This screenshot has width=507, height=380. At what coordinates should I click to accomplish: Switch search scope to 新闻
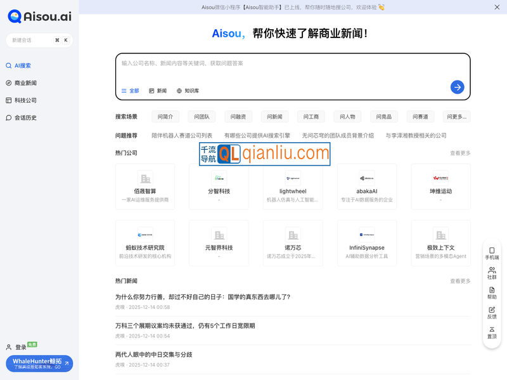coord(158,90)
